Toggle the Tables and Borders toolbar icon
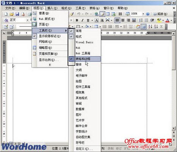The image size is (177, 152). (x=102, y=14)
